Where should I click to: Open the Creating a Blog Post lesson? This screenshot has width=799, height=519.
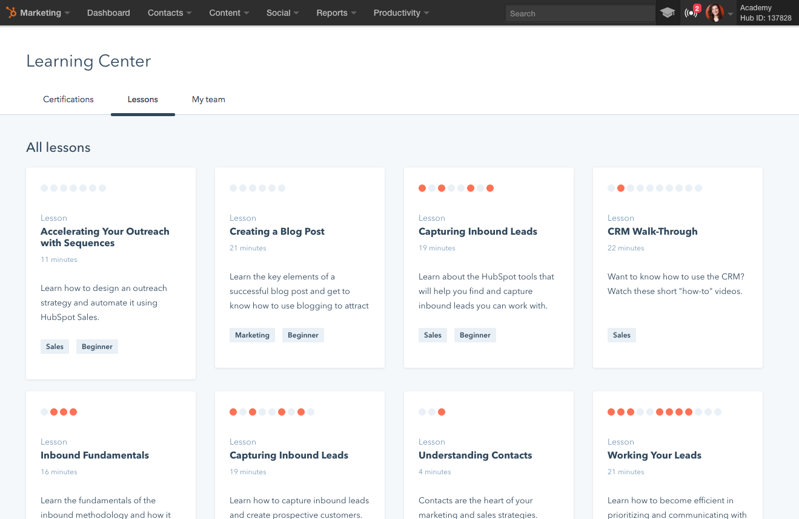point(277,232)
